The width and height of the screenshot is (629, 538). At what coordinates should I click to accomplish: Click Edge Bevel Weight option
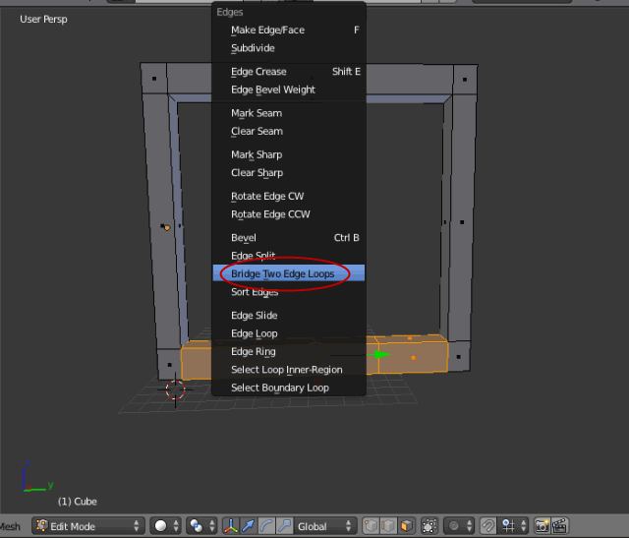coord(288,90)
